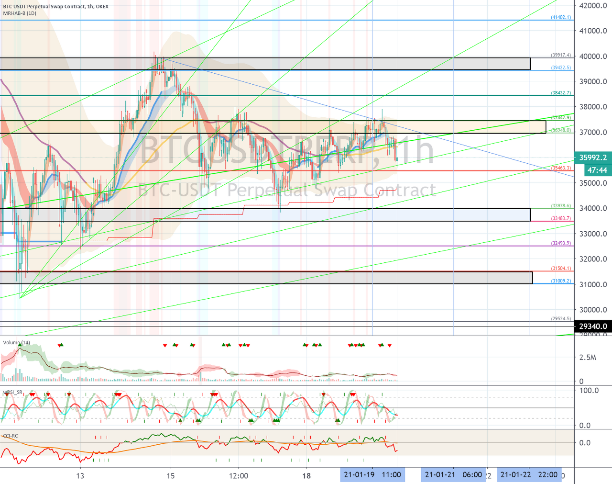This screenshot has width=612, height=484.
Task: Click the 34000.0 price axis label
Action: point(593,208)
